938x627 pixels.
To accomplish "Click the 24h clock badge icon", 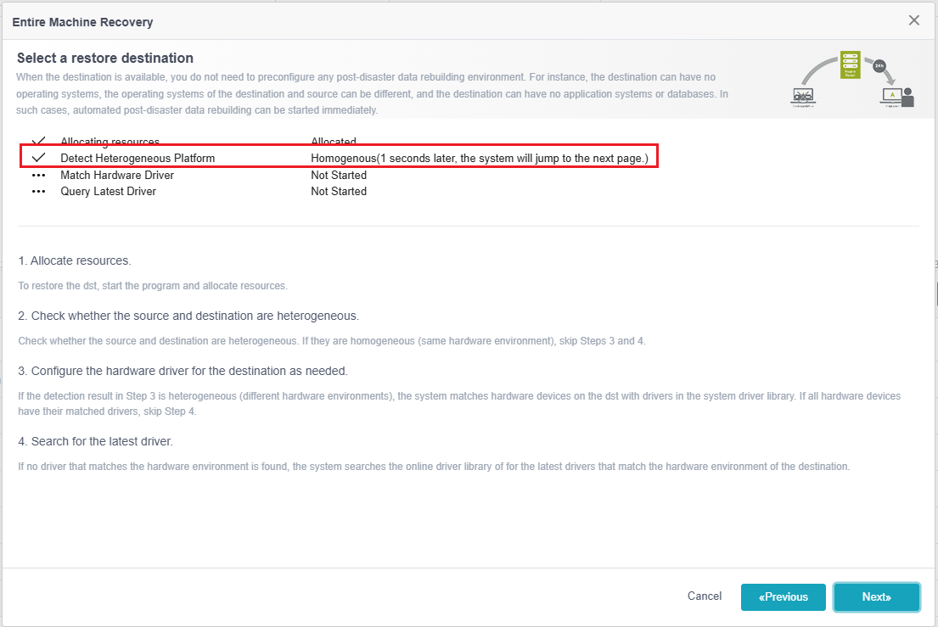I will click(x=879, y=65).
